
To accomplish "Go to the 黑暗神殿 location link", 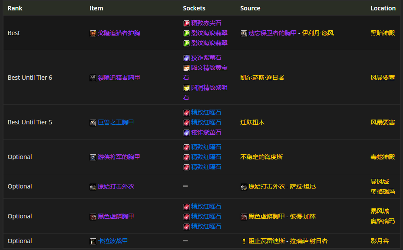I will click(383, 33).
